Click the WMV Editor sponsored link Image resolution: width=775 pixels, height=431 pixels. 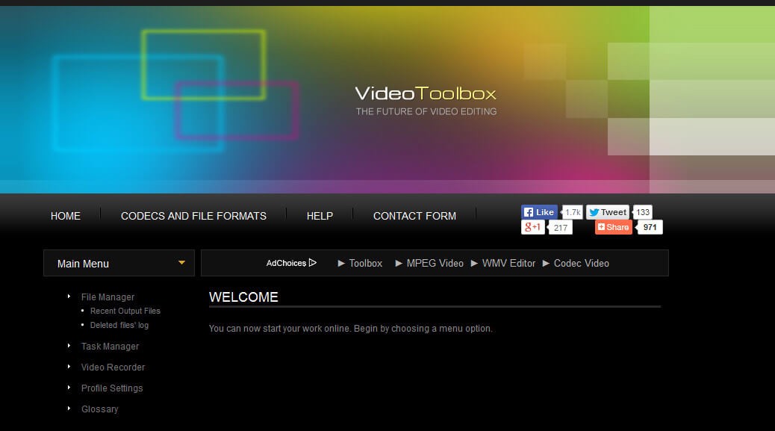click(x=509, y=263)
